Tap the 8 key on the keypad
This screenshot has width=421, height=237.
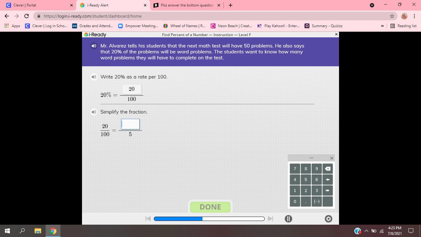coord(306,168)
